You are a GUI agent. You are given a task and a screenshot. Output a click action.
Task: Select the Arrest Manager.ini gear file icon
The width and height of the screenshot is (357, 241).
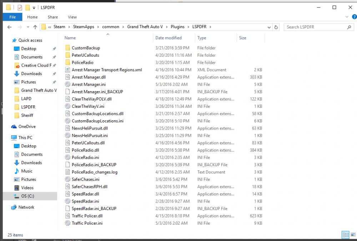pyautogui.click(x=67, y=84)
